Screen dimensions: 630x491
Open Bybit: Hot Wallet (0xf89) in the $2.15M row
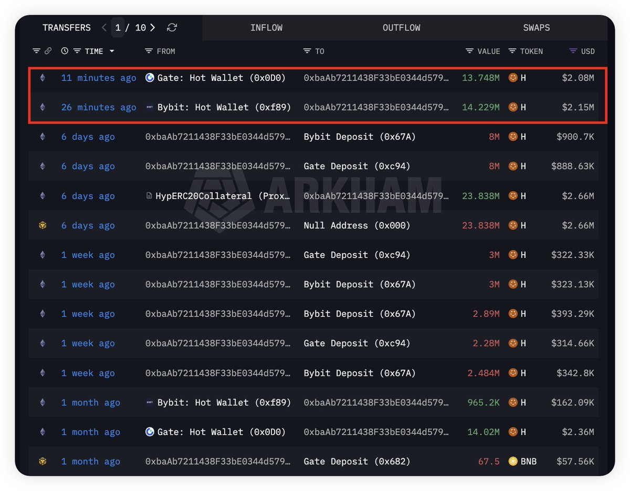click(224, 107)
